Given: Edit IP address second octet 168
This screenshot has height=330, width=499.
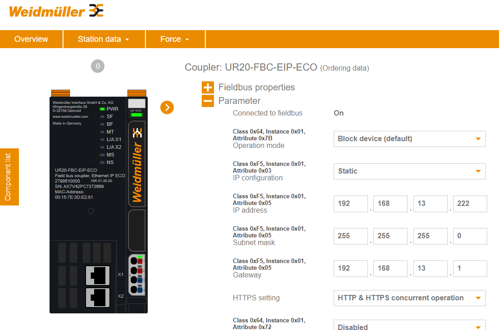Looking at the screenshot, I should (390, 204).
